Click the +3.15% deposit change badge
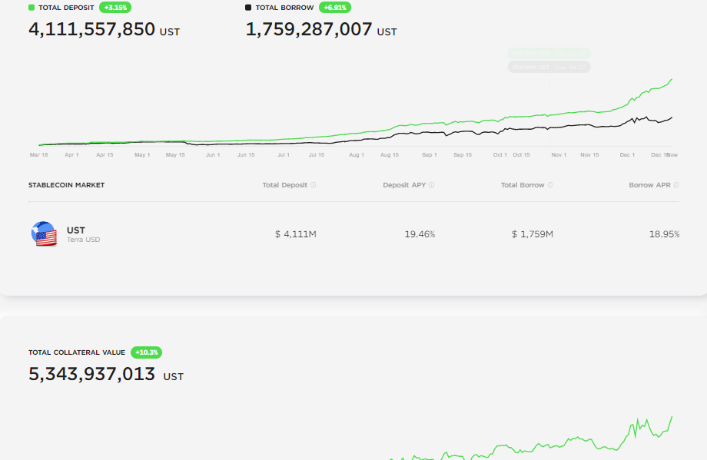This screenshot has width=707, height=460. point(115,8)
